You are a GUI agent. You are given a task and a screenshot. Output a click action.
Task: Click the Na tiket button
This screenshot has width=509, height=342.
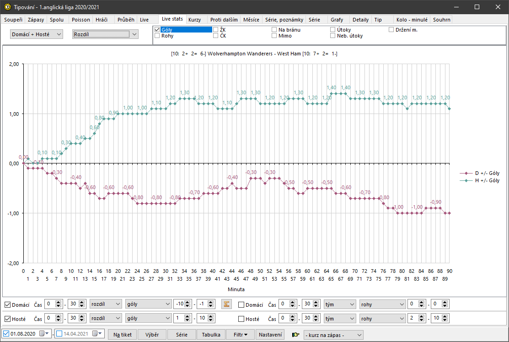point(123,335)
